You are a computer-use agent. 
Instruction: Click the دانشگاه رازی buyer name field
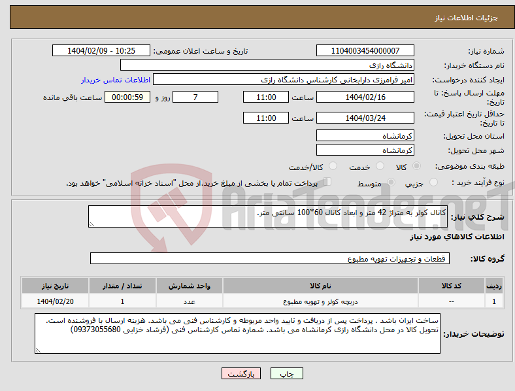coord(267,65)
